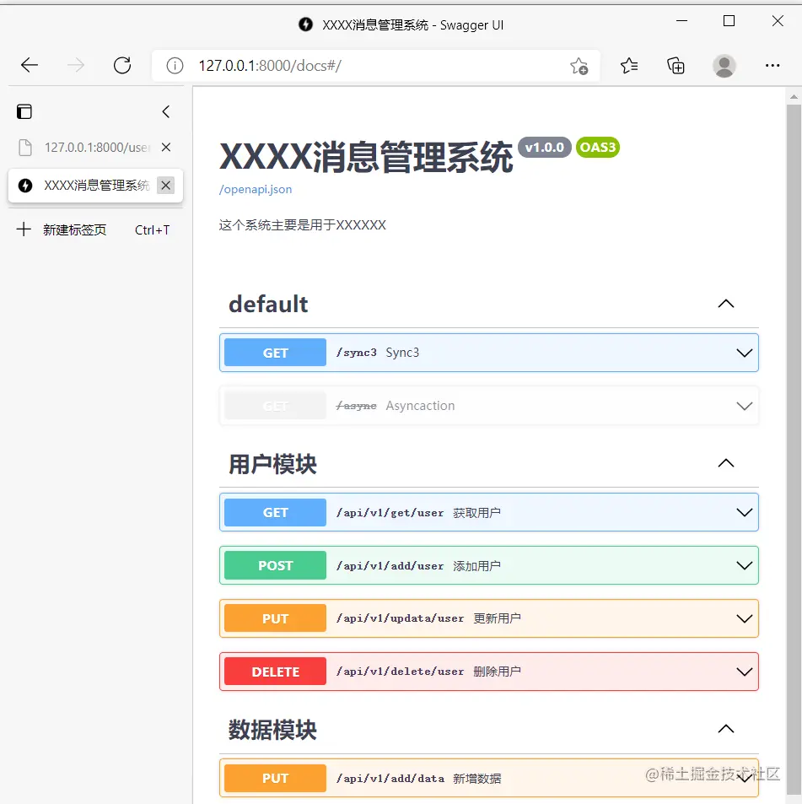
Task: Click the Asyncaction summary text
Action: click(420, 406)
